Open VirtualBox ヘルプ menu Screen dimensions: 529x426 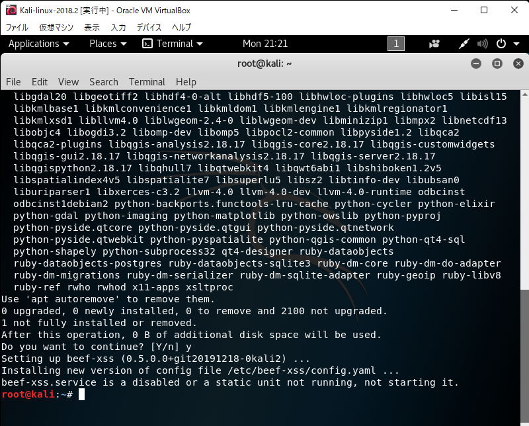pos(181,27)
